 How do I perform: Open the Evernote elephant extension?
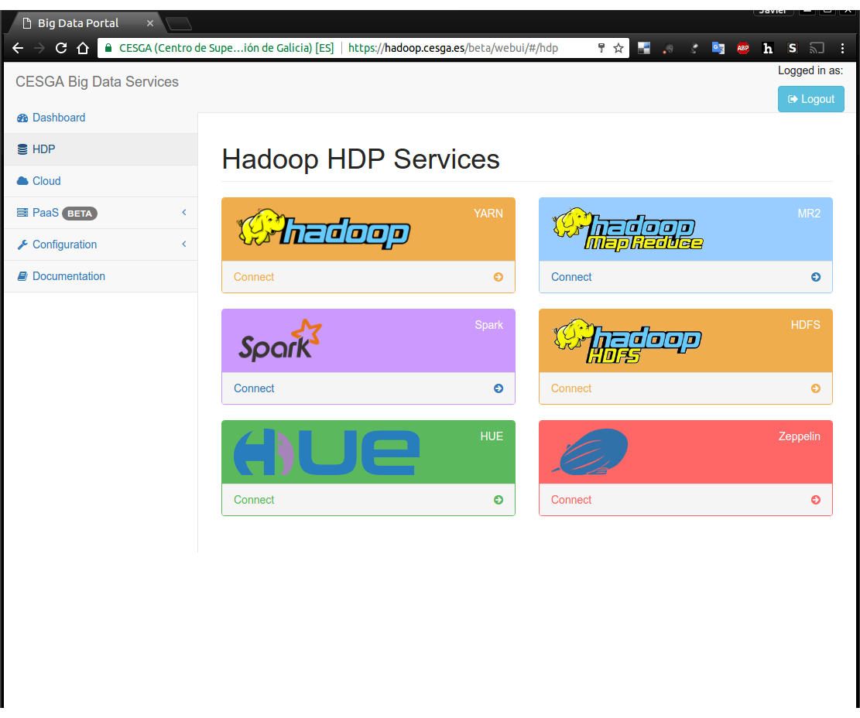[668, 48]
